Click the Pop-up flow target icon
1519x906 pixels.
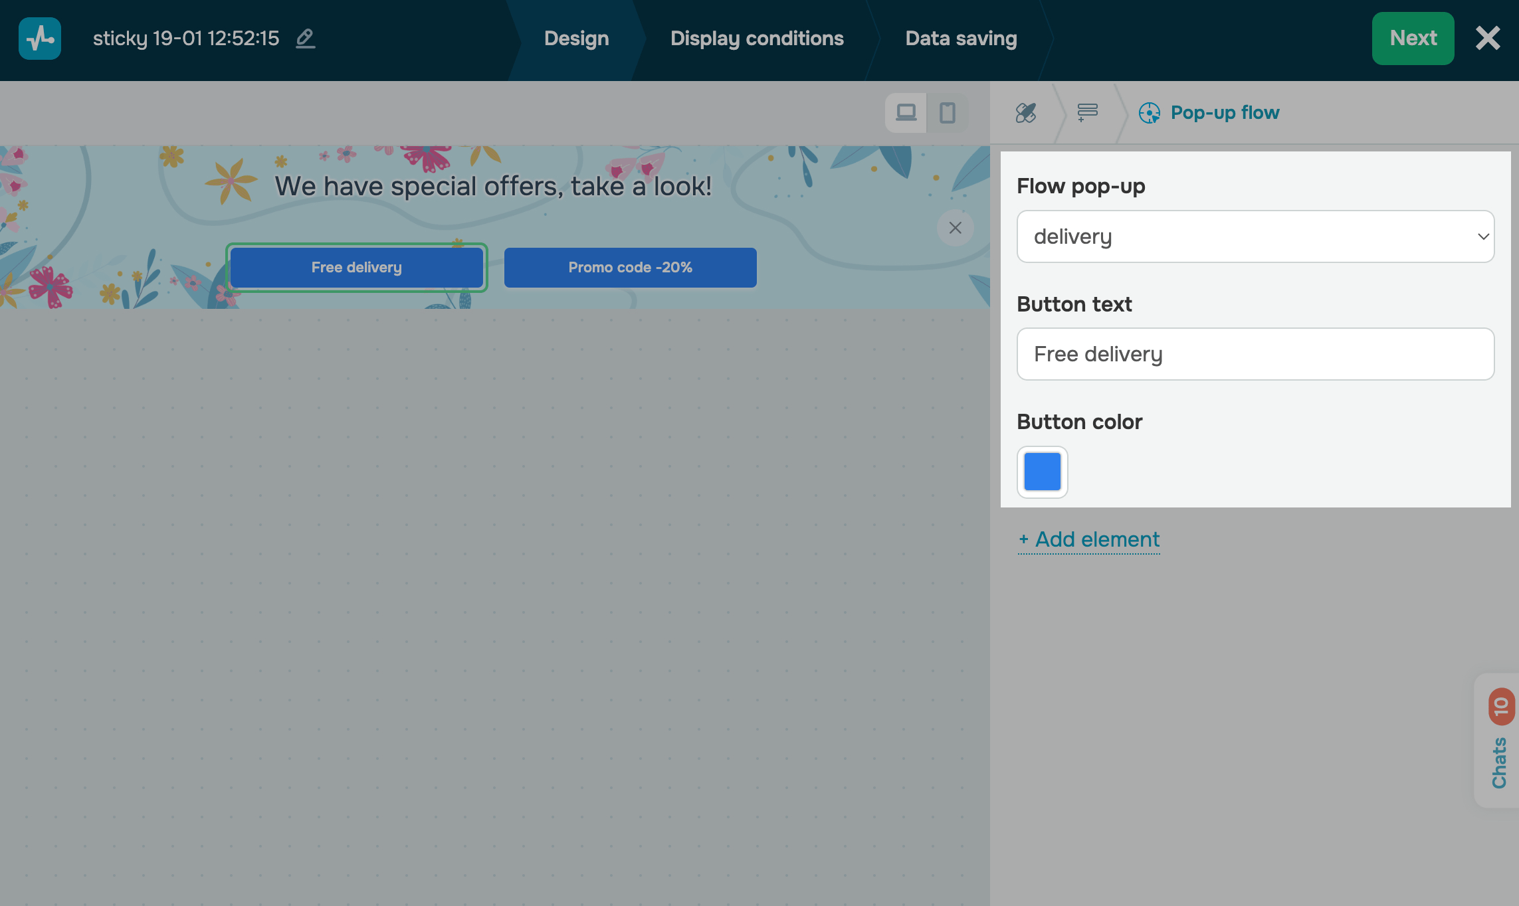1149,113
